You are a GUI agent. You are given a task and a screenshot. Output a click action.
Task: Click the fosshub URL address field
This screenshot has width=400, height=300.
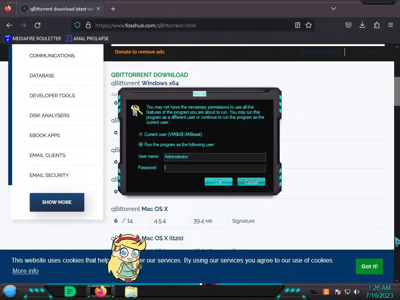pyautogui.click(x=194, y=25)
